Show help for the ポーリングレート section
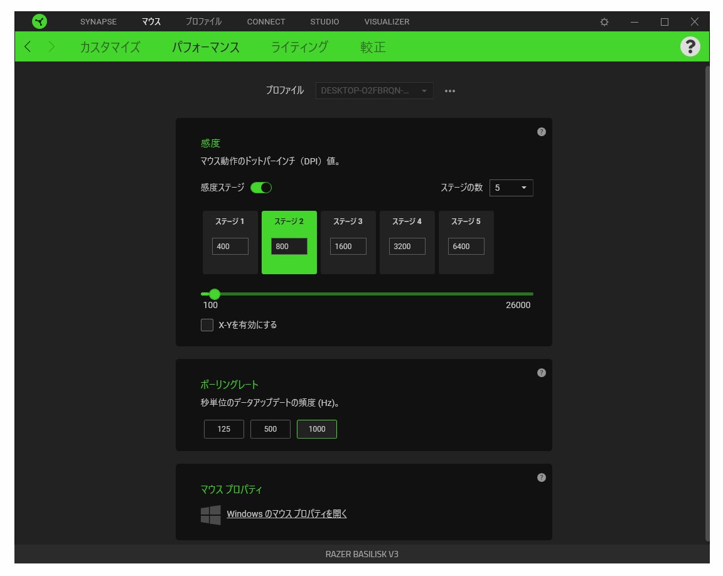Screen dimensions: 723x576 (x=542, y=373)
